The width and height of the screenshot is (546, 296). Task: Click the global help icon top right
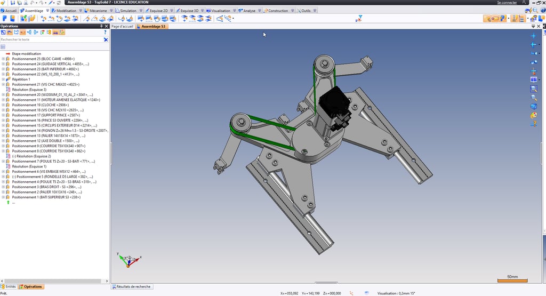(x=543, y=11)
